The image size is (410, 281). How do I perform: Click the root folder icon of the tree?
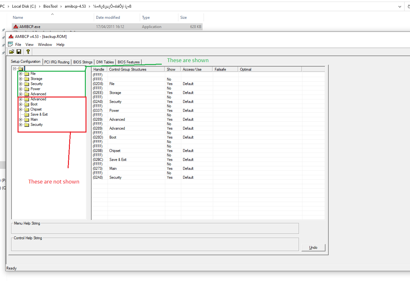tap(21, 68)
